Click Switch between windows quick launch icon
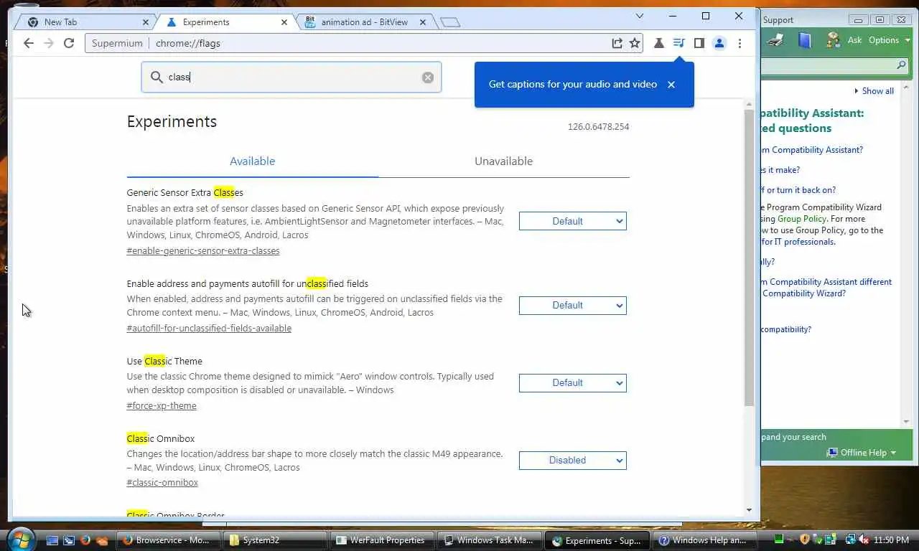This screenshot has height=551, width=919. [69, 540]
